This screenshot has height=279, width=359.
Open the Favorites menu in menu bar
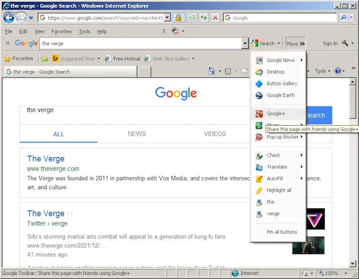pos(61,32)
